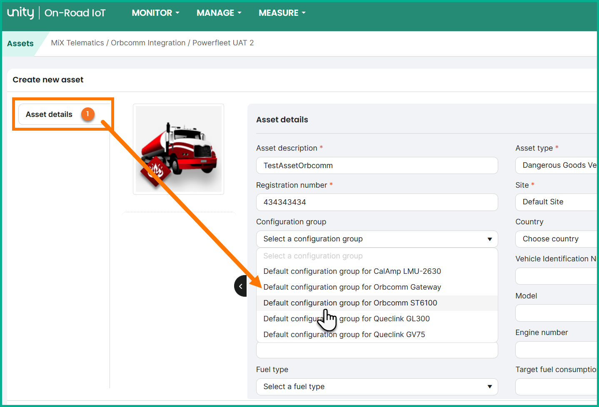The width and height of the screenshot is (599, 407).
Task: Select the Asset details tab
Action: [49, 114]
